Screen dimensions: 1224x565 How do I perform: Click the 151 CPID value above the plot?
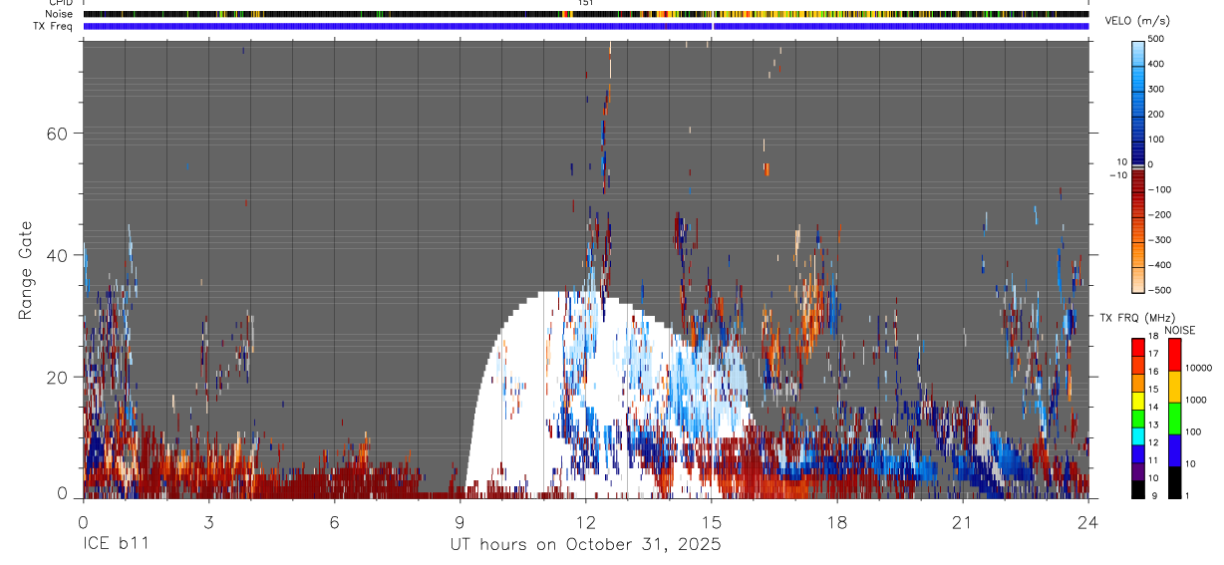pyautogui.click(x=586, y=3)
